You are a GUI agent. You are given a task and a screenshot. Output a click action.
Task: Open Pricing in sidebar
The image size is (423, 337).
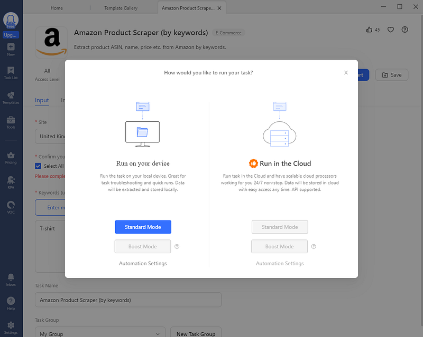(11, 158)
